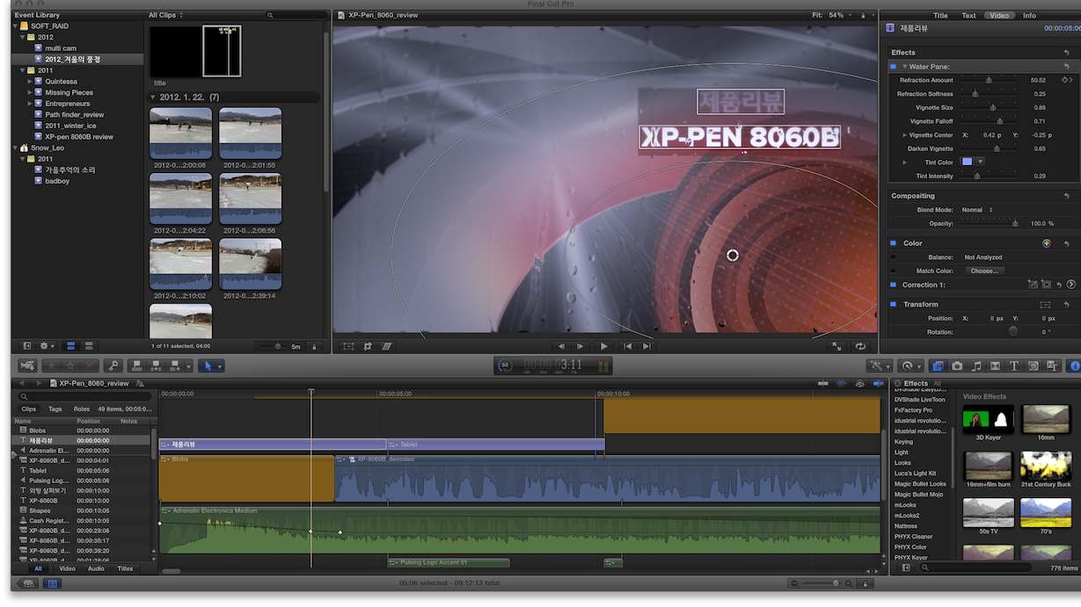Toggle the Color section checkbox
Viewport: 1081px width, 607px height.
click(894, 243)
